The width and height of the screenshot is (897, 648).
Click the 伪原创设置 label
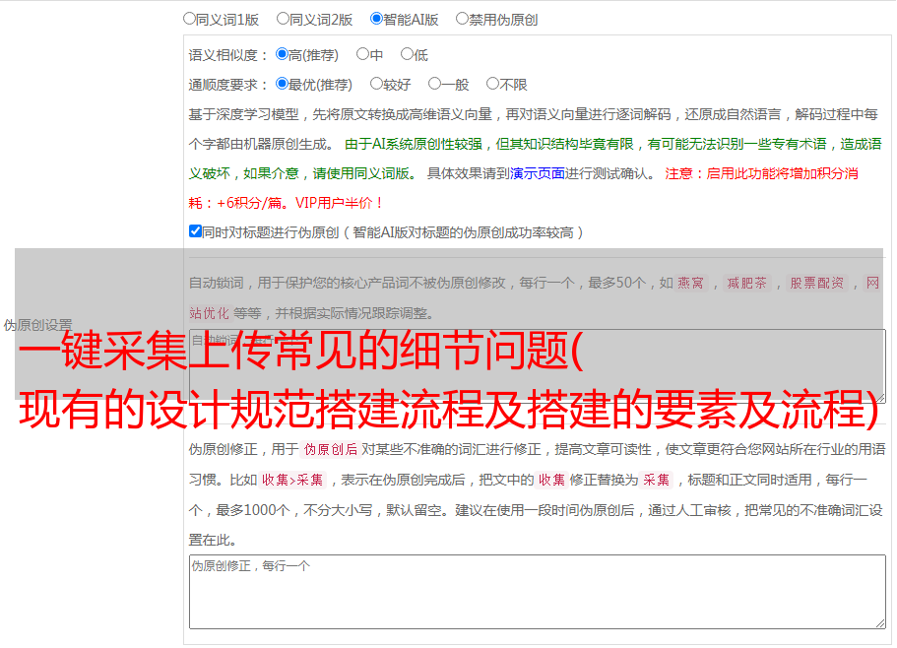coord(37,325)
